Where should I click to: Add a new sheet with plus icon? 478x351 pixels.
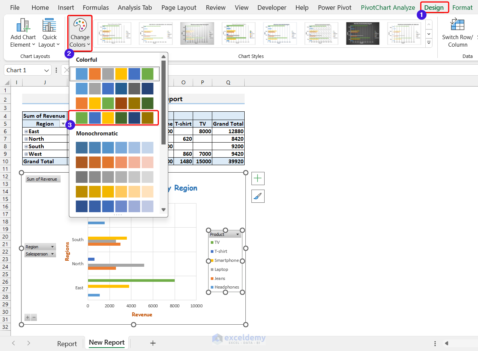coord(153,343)
